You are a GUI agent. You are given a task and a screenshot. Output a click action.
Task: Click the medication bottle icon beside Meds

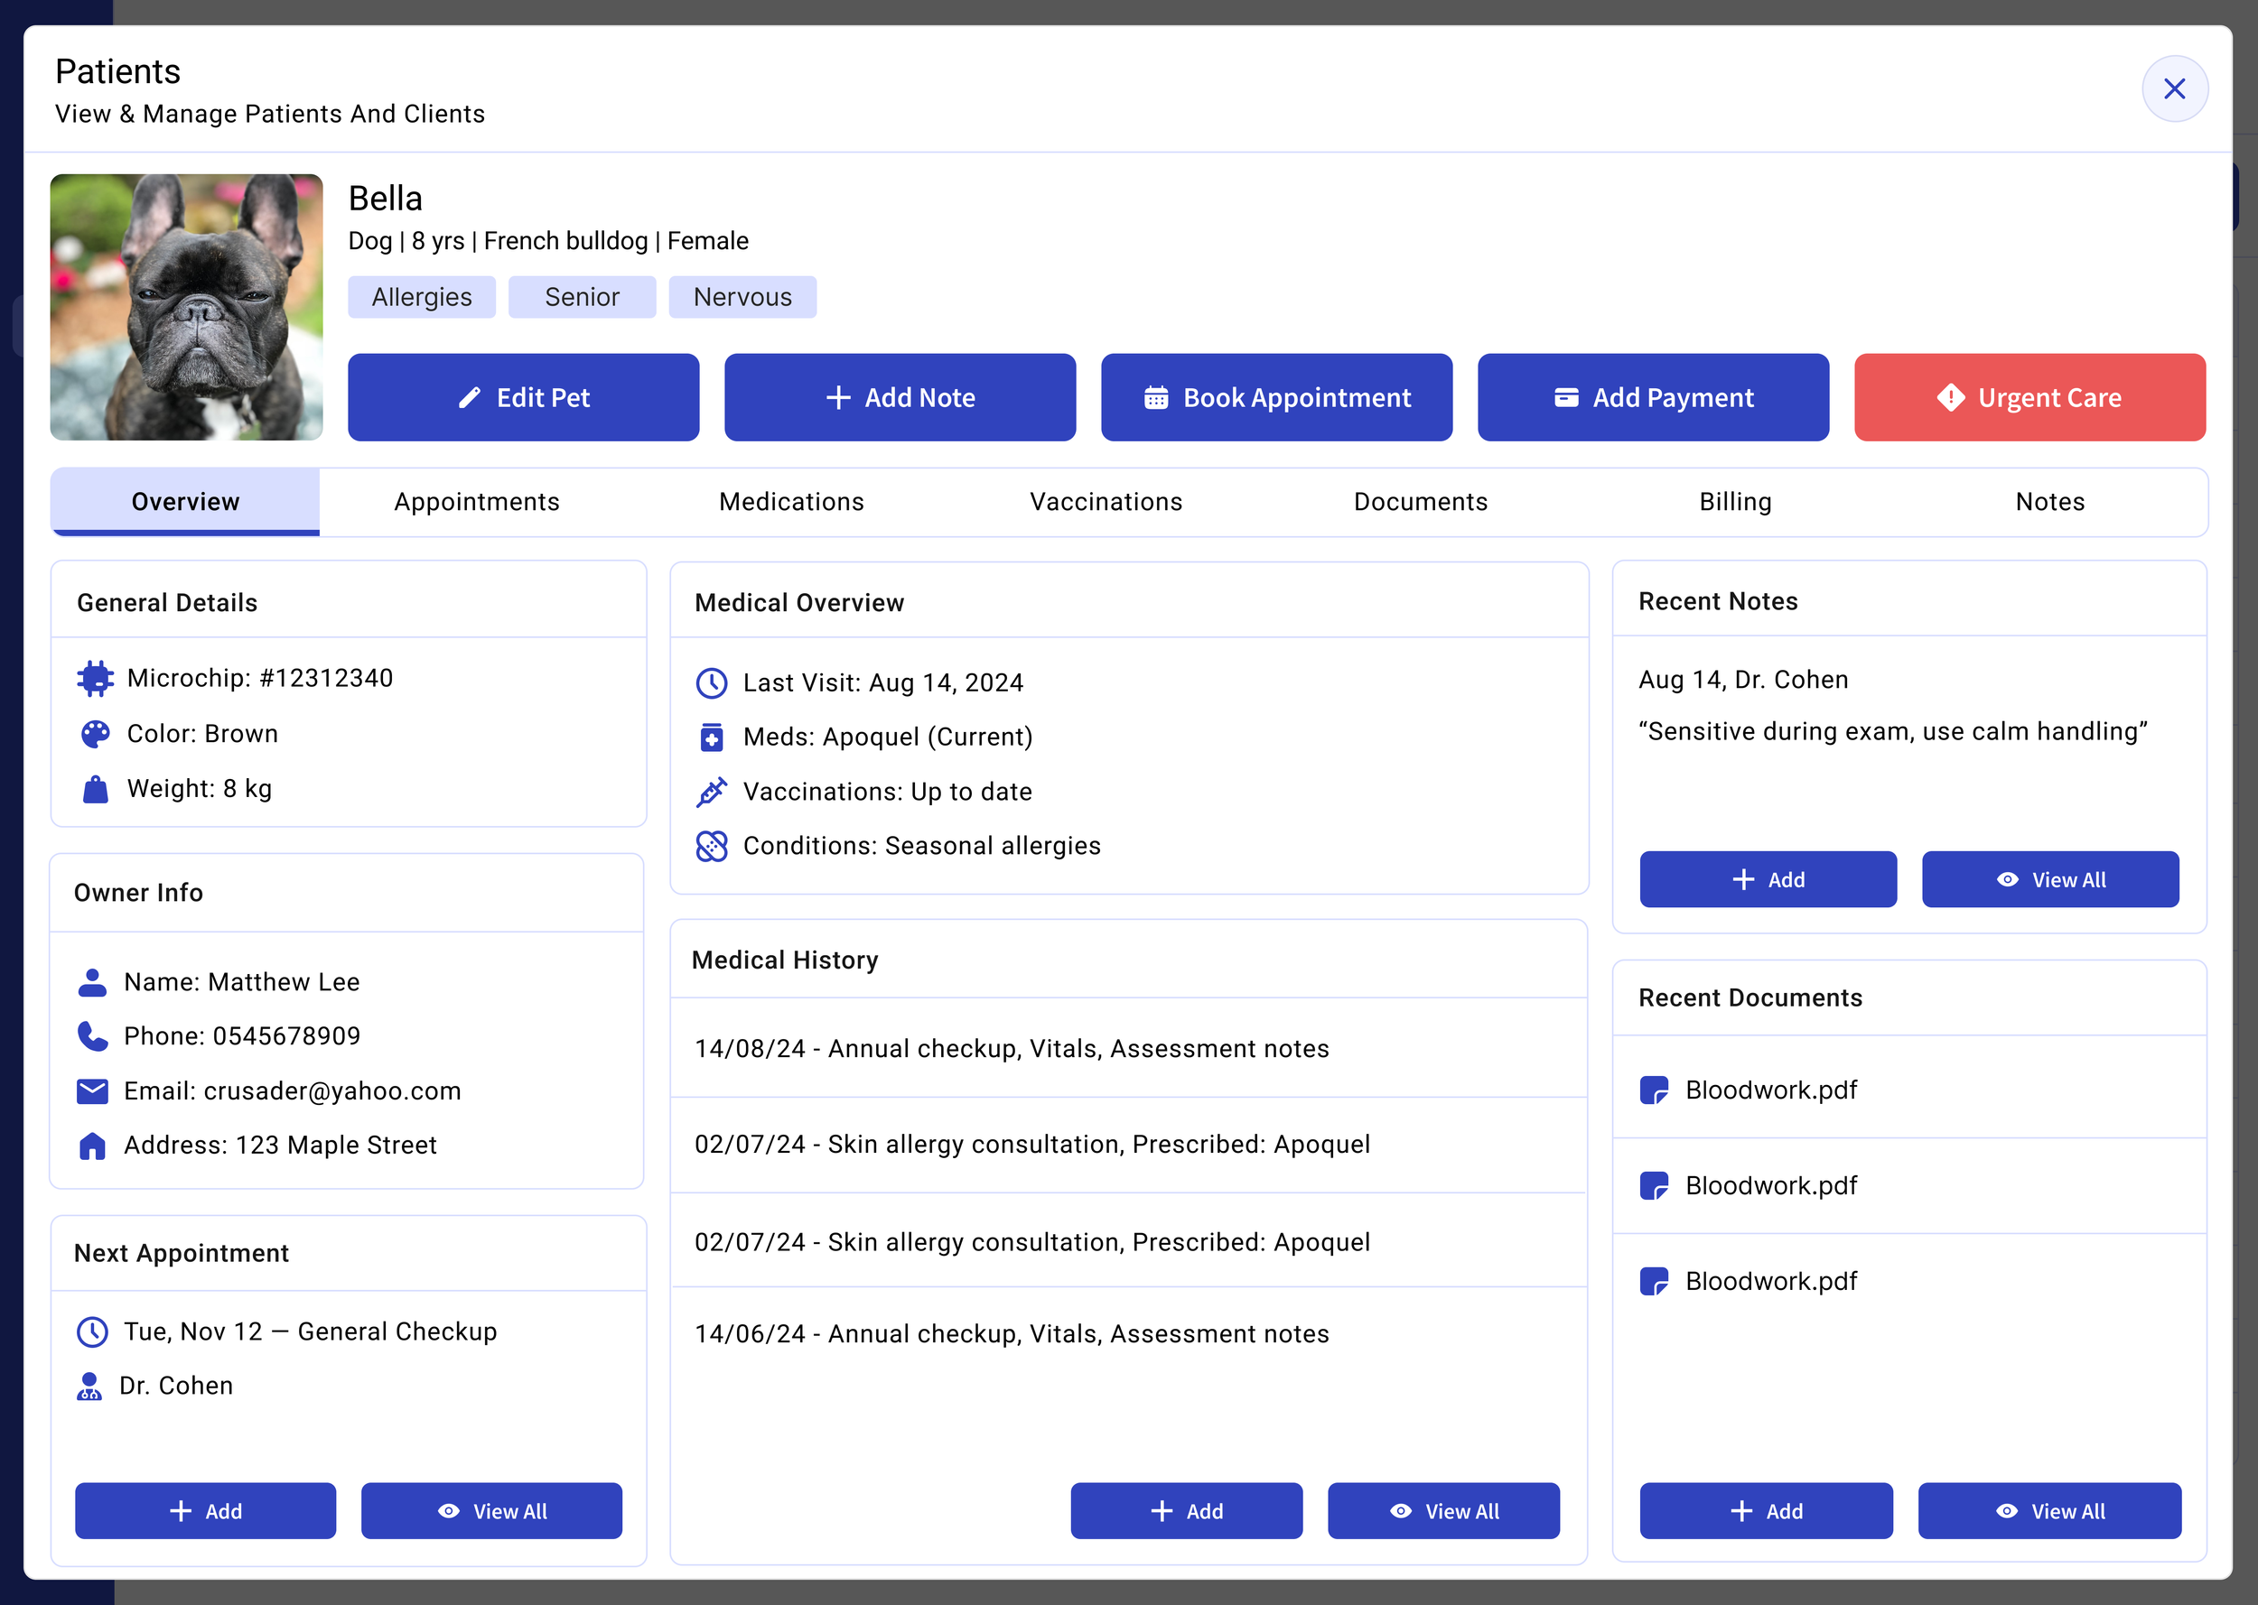click(711, 738)
